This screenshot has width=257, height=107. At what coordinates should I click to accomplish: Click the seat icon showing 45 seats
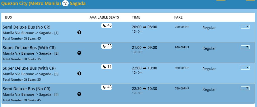point(107,26)
